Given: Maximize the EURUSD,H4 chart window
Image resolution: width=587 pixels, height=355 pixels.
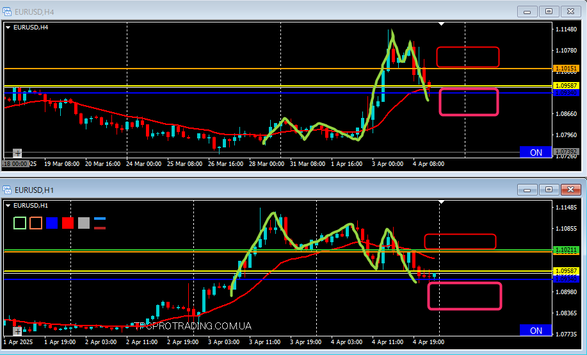Looking at the screenshot, I should tap(549, 11).
